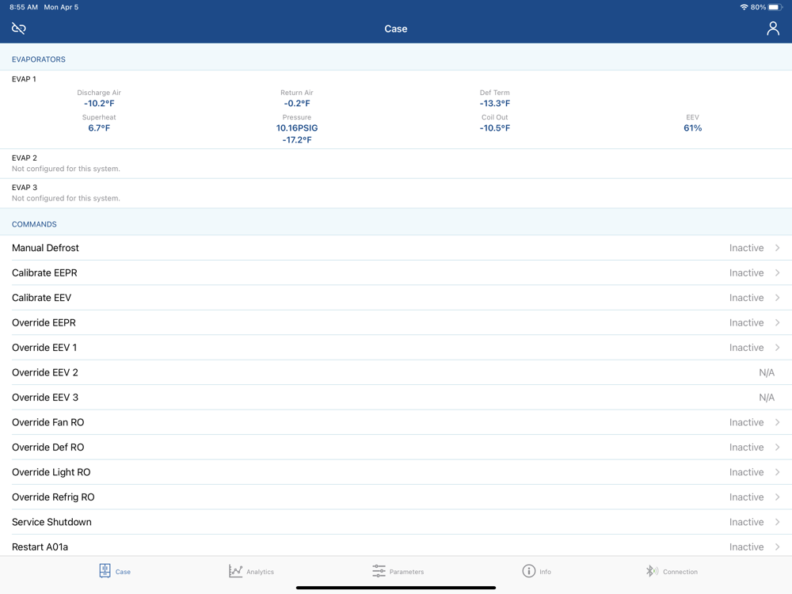
Task: Open the Parameters sliders icon
Action: [379, 571]
